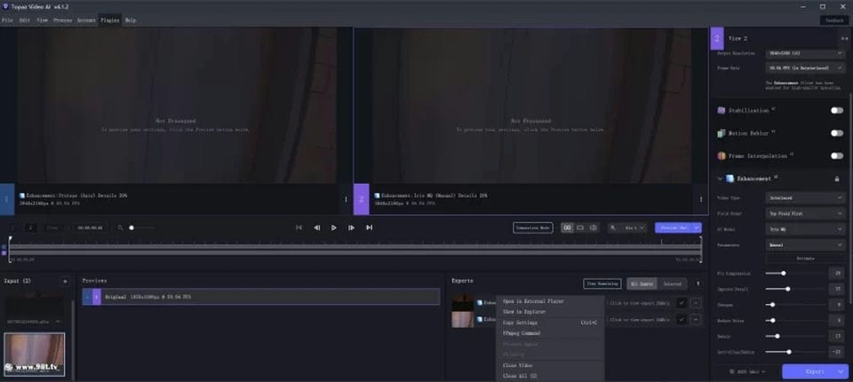
Task: Adjust the Anti-Alias/Deblur slider
Action: 794,352
